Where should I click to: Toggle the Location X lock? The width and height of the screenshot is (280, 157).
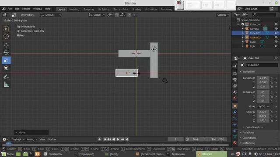pos(271,78)
